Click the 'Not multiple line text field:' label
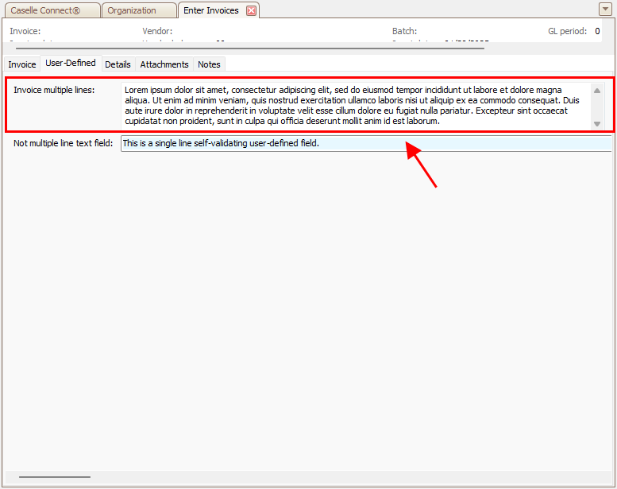Screen dimensions: 617x489 (x=63, y=143)
